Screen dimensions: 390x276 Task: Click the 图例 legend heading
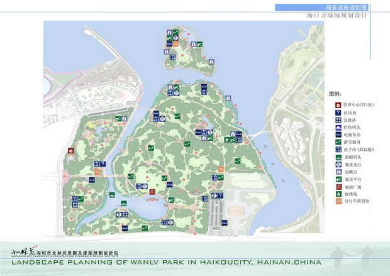tap(335, 93)
